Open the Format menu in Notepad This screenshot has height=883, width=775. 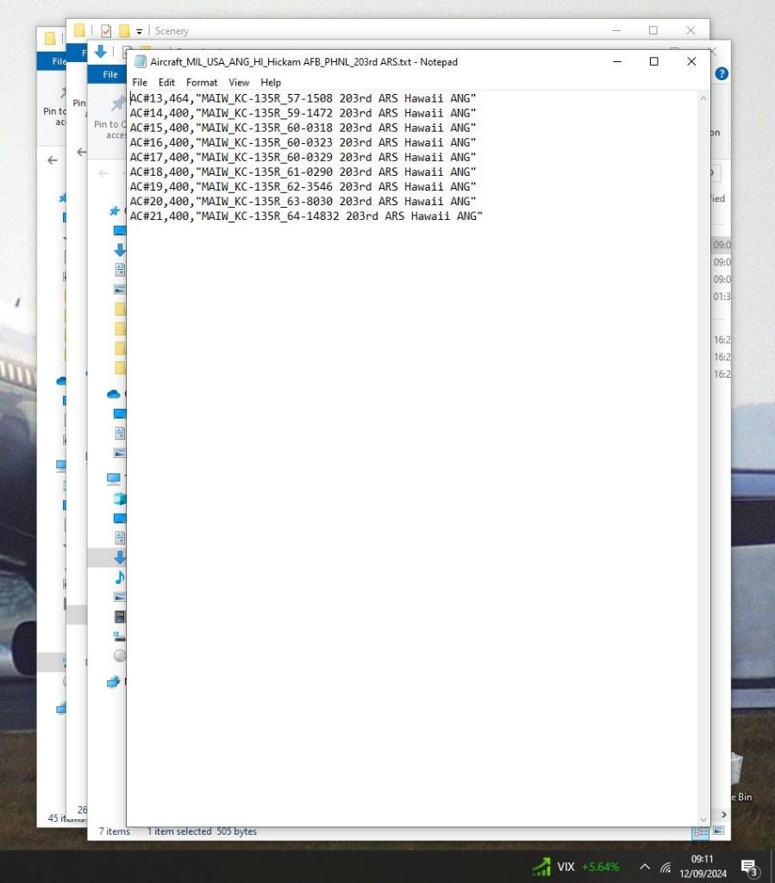tap(202, 82)
